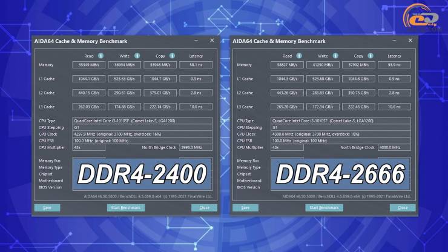448x252 pixels.
Task: Select Memory Write 41250 MB/s field
Action: click(323, 65)
